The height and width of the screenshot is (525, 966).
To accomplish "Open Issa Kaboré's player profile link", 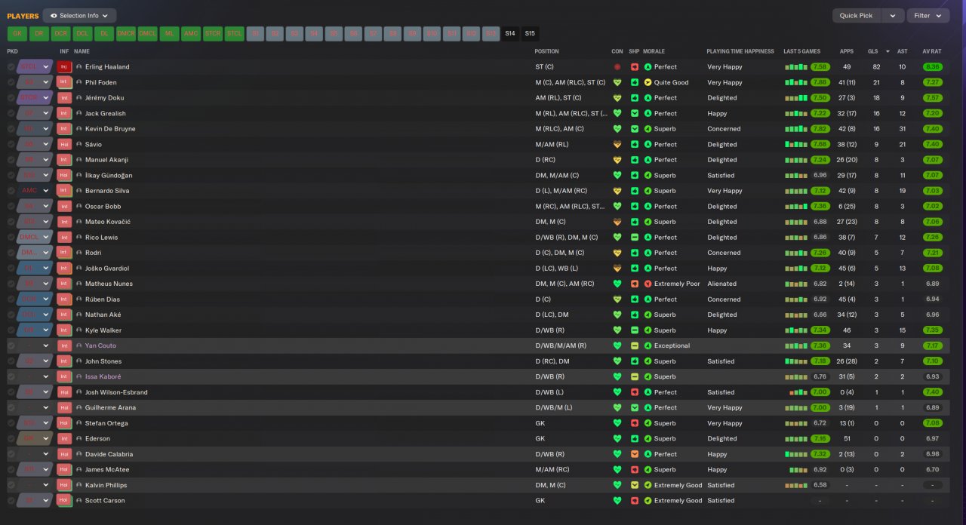I will pyautogui.click(x=103, y=376).
